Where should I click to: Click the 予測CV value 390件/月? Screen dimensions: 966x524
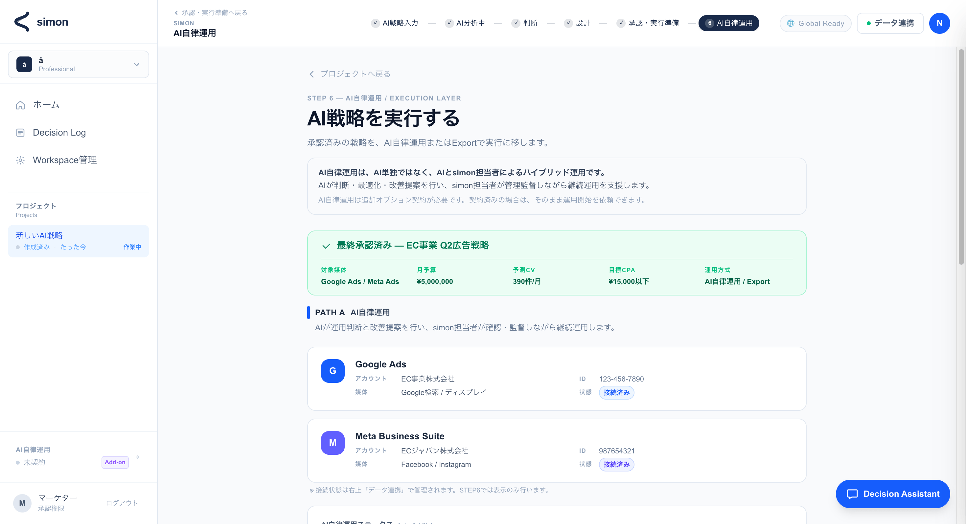[x=527, y=281]
